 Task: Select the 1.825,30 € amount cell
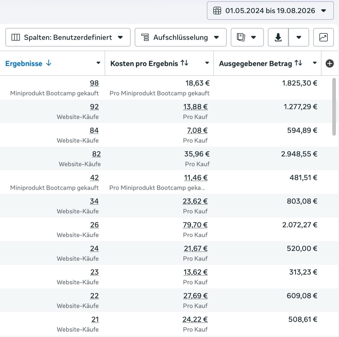300,83
